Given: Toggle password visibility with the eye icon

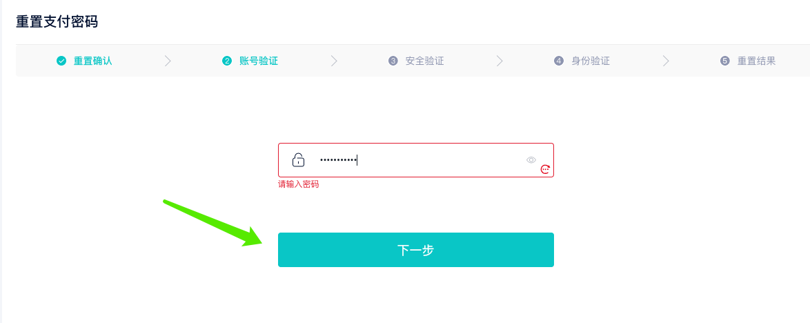Looking at the screenshot, I should (x=531, y=160).
